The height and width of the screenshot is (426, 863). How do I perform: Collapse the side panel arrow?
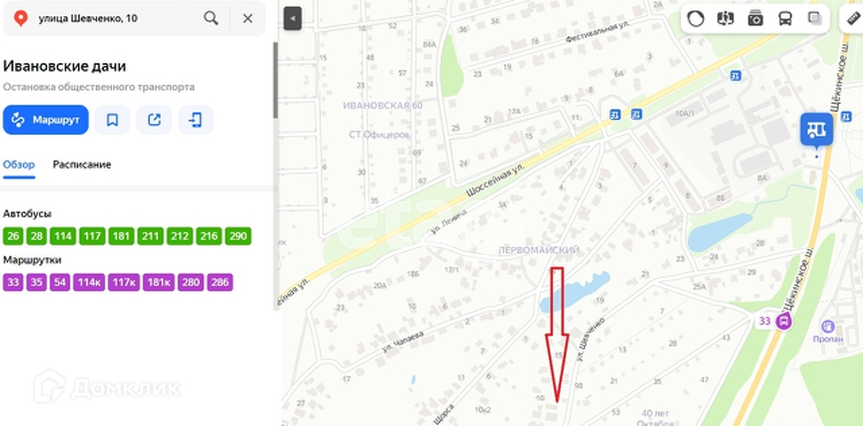pos(293,19)
